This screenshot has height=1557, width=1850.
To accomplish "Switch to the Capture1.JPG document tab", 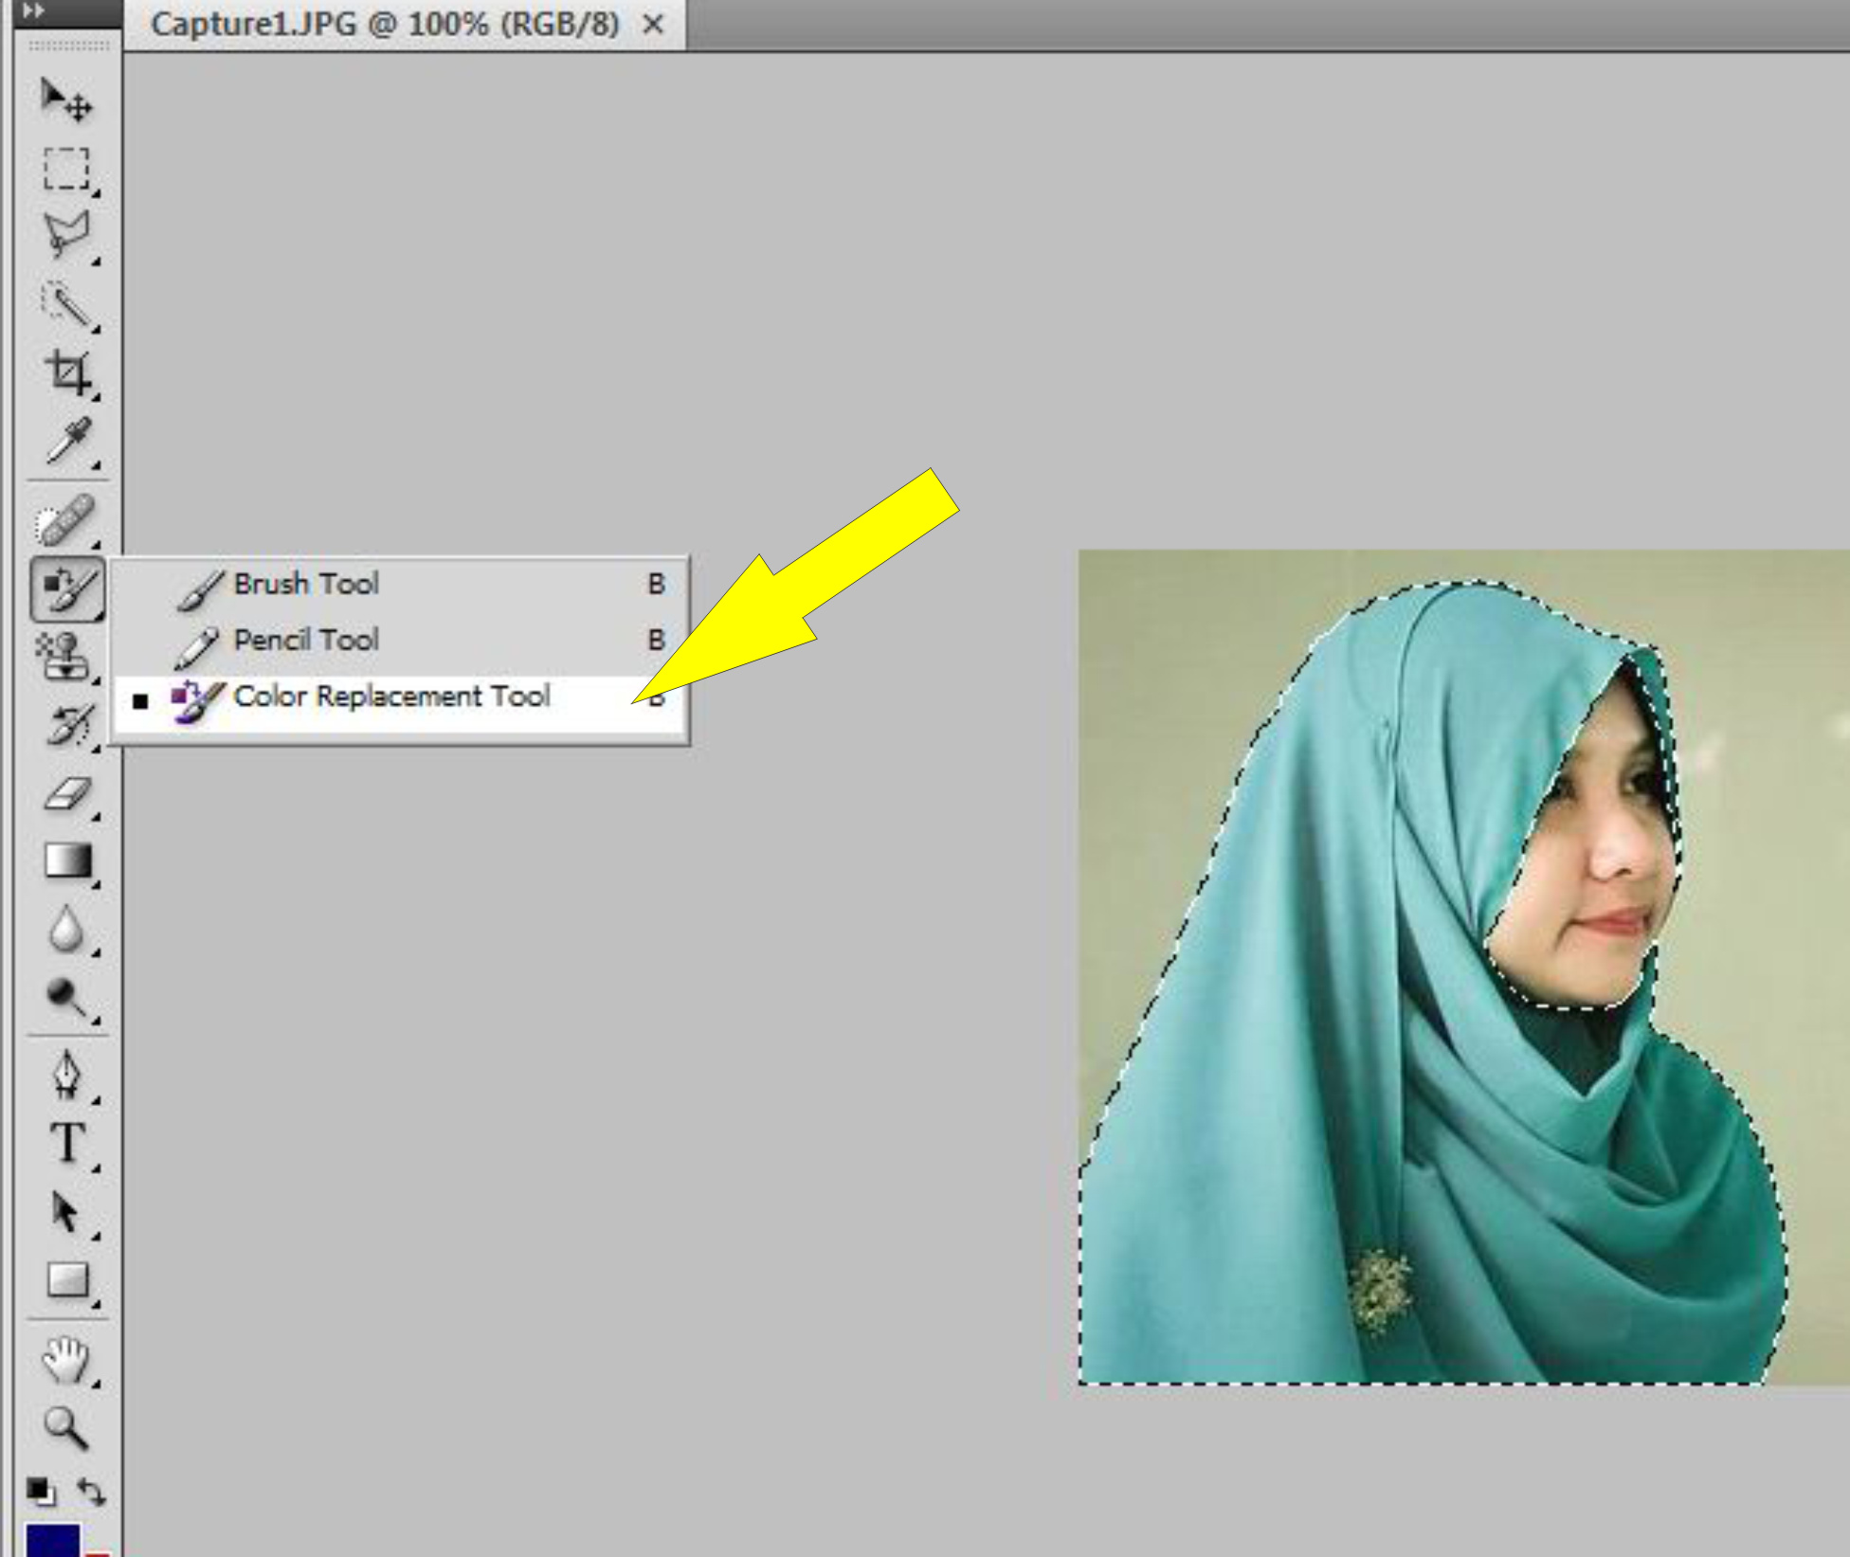I will 384,24.
